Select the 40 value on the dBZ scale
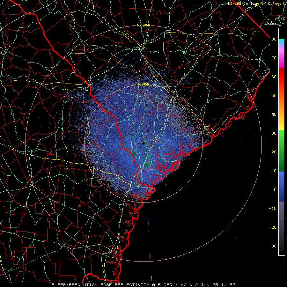Viewport: 287px width, 287px height. pos(274,114)
